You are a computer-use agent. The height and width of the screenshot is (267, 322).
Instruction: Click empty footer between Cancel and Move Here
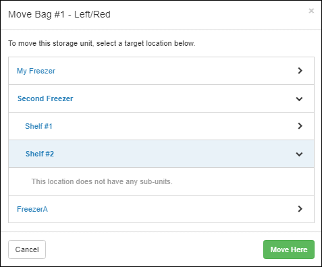(x=155, y=249)
